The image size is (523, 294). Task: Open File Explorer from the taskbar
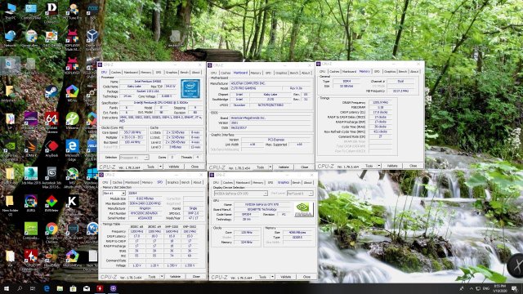[x=60, y=288]
